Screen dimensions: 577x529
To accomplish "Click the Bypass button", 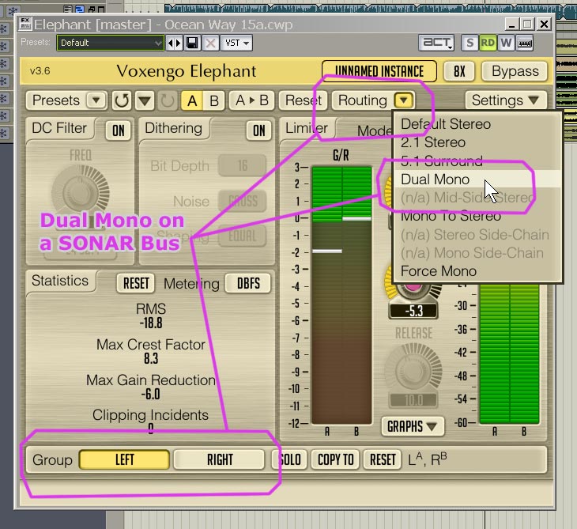I will coord(515,71).
